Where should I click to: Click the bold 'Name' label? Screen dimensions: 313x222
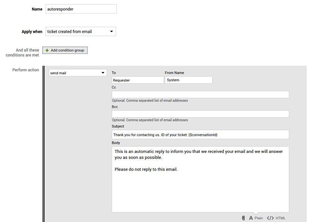(37, 9)
